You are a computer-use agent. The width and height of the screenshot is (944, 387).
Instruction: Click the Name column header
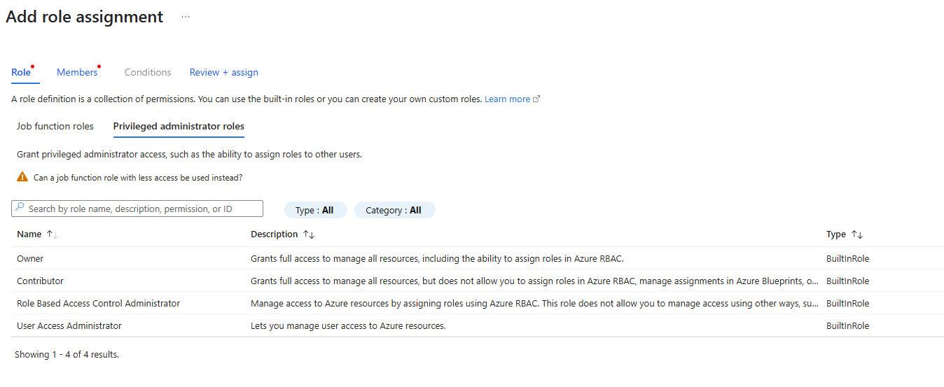[x=29, y=234]
